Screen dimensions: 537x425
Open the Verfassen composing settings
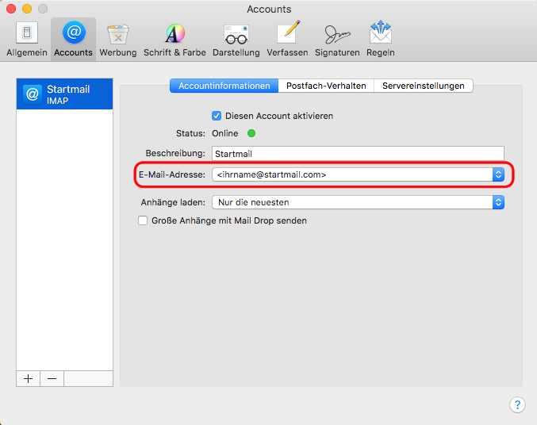pos(287,40)
